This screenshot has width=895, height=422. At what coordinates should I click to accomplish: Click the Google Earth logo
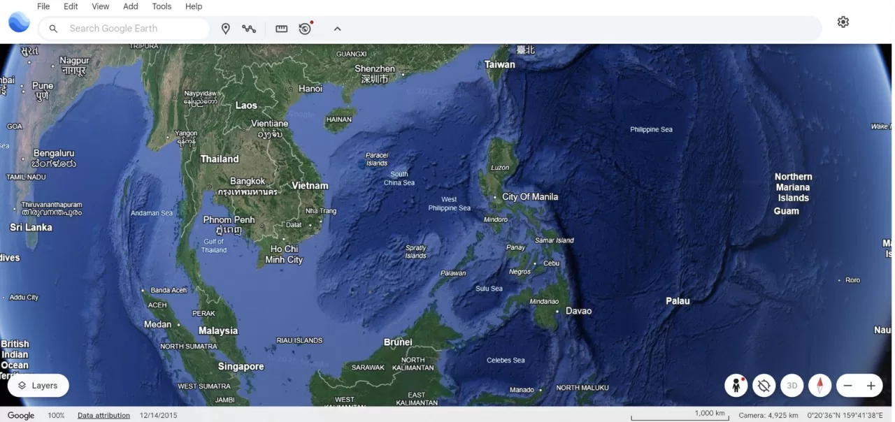[19, 22]
